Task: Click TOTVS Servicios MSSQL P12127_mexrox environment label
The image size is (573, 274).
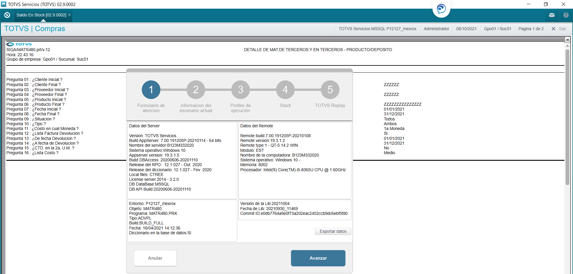Action: (377, 29)
